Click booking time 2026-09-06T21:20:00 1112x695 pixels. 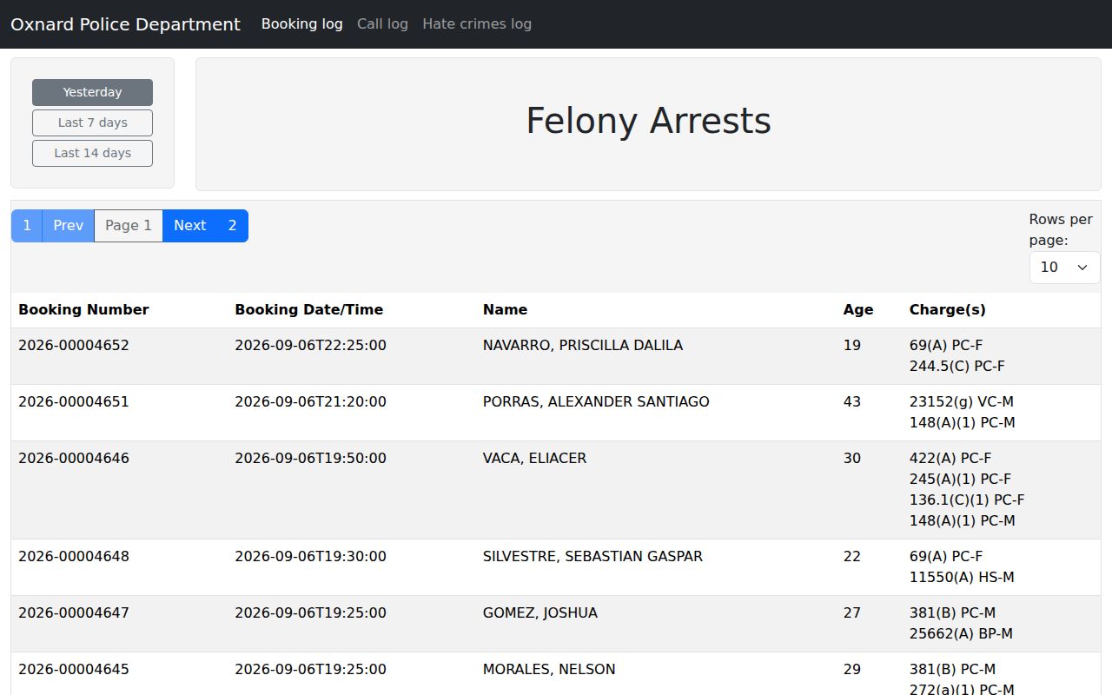point(310,402)
